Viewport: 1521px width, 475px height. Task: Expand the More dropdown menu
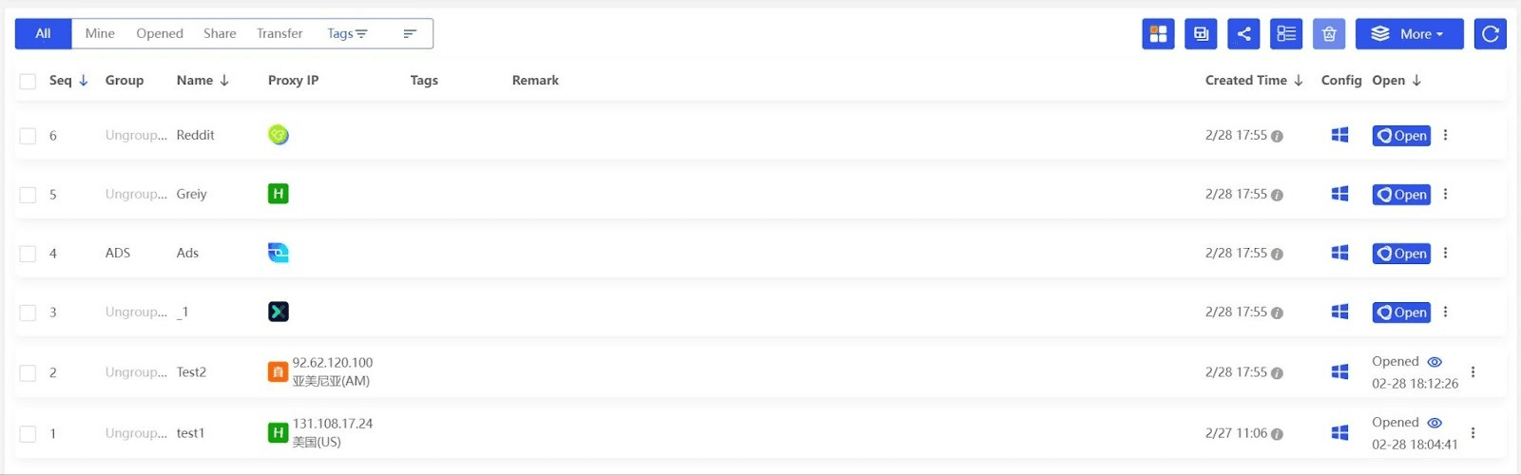pos(1409,34)
